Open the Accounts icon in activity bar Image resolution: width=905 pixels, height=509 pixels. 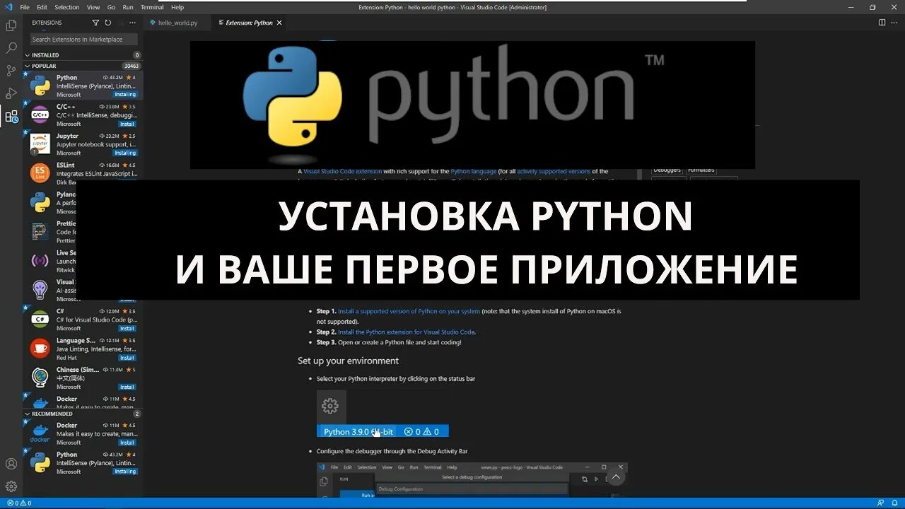[x=11, y=464]
